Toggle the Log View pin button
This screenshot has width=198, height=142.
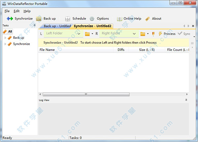[186, 100]
